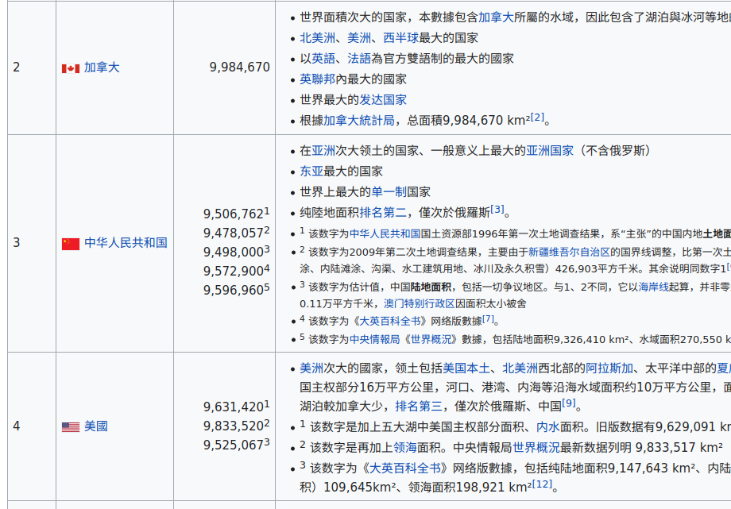Open the 新疆维吾尔自治区 link
Screen dimensions: 731x509
pyautogui.click(x=569, y=253)
